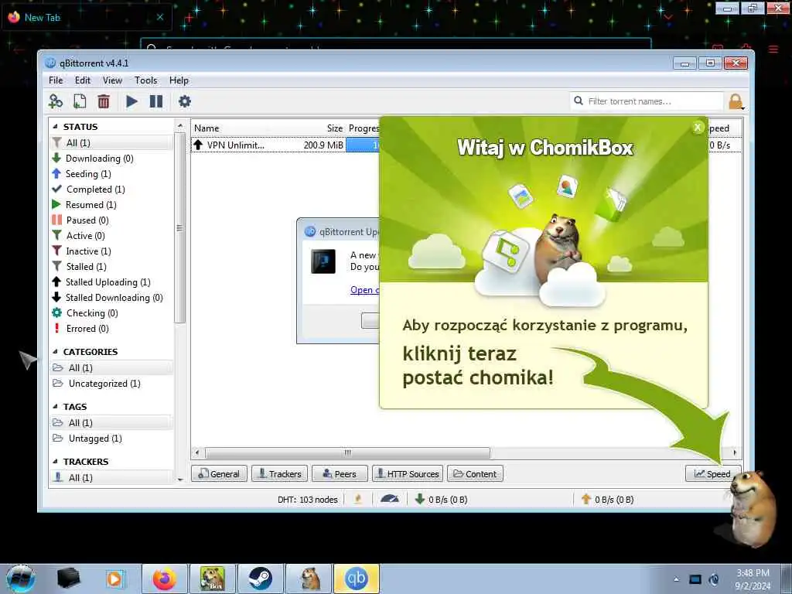Screen dimensions: 792x594
Task: Lock qBittorrent padlock icon
Action: pos(736,101)
